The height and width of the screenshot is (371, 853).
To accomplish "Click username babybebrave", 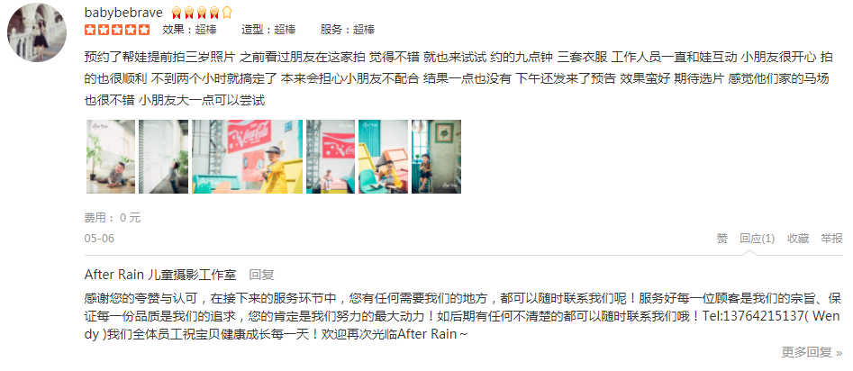I will (x=124, y=13).
